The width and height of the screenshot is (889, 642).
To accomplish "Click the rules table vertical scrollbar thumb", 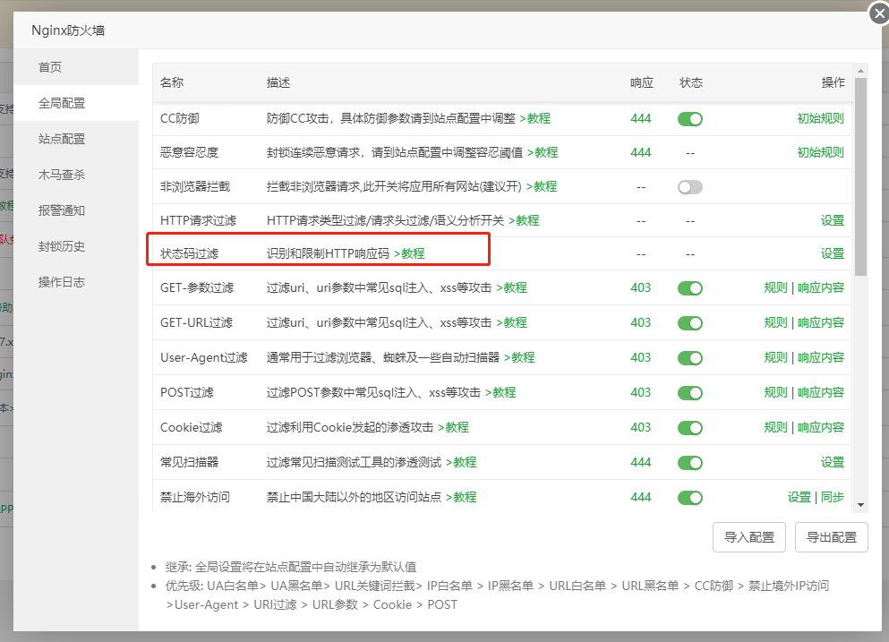I will pyautogui.click(x=860, y=177).
